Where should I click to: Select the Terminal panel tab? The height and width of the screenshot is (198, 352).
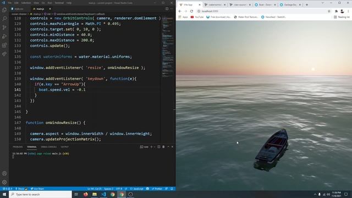pyautogui.click(x=32, y=147)
